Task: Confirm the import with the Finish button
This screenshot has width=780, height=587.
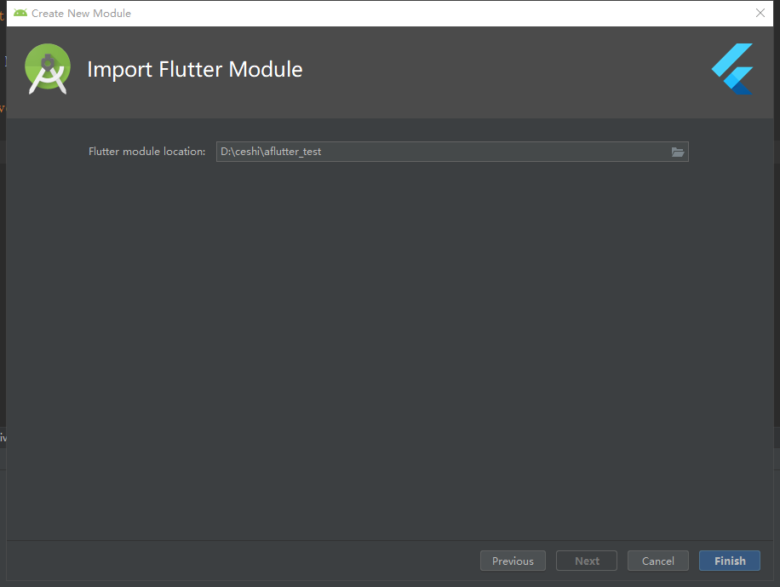Action: (x=729, y=561)
